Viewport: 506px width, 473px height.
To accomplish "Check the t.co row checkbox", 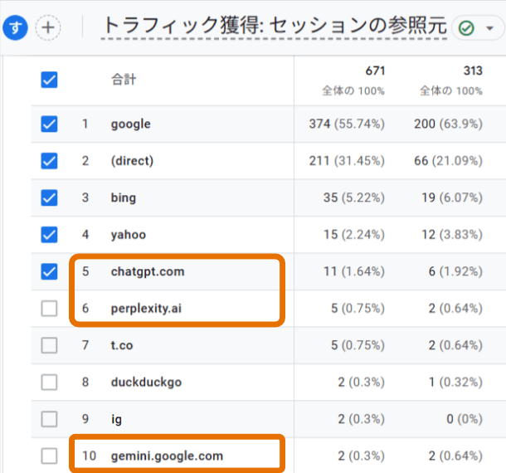I will point(49,345).
